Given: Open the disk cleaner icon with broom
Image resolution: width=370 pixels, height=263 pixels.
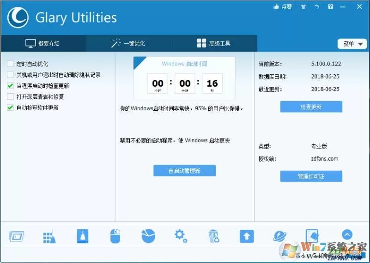Looking at the screenshot, I should (x=83, y=236).
